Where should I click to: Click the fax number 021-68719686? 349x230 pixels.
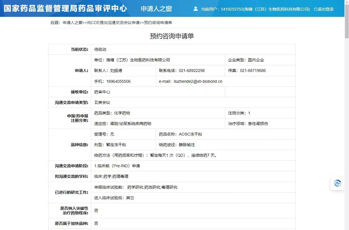(253, 70)
